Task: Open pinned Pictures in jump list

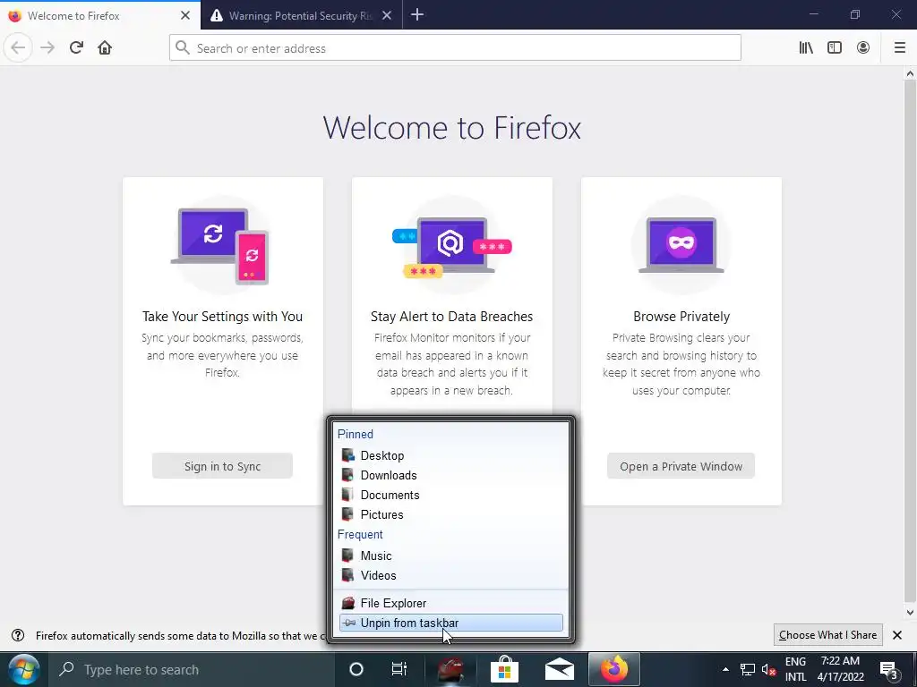Action: click(450, 514)
